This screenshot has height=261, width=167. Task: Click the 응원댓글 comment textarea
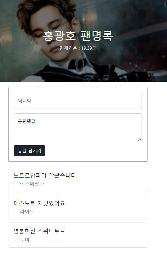click(78, 127)
